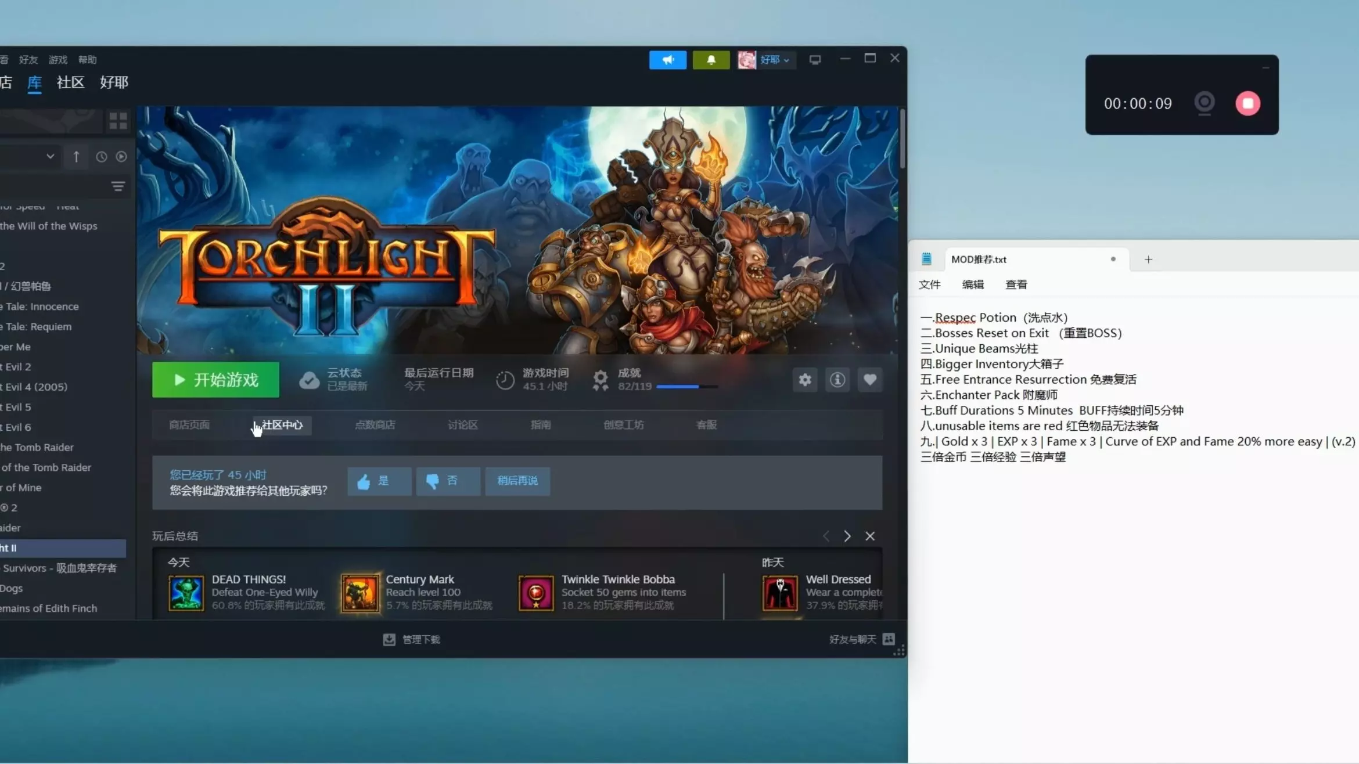Screen dimensions: 1359x764
Task: Open Steam Big Picture mode monitor icon
Action: point(815,60)
